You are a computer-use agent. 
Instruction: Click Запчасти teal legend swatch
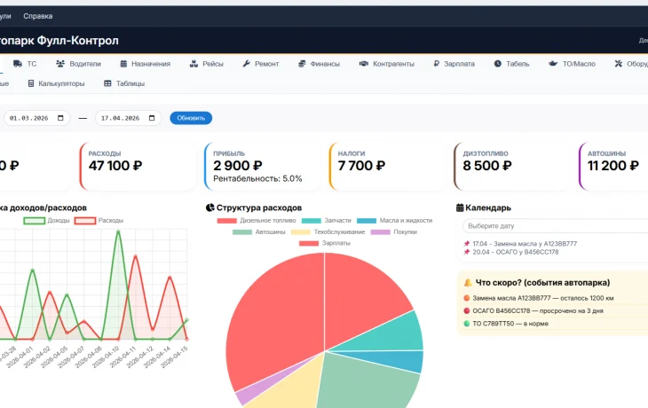click(x=312, y=221)
